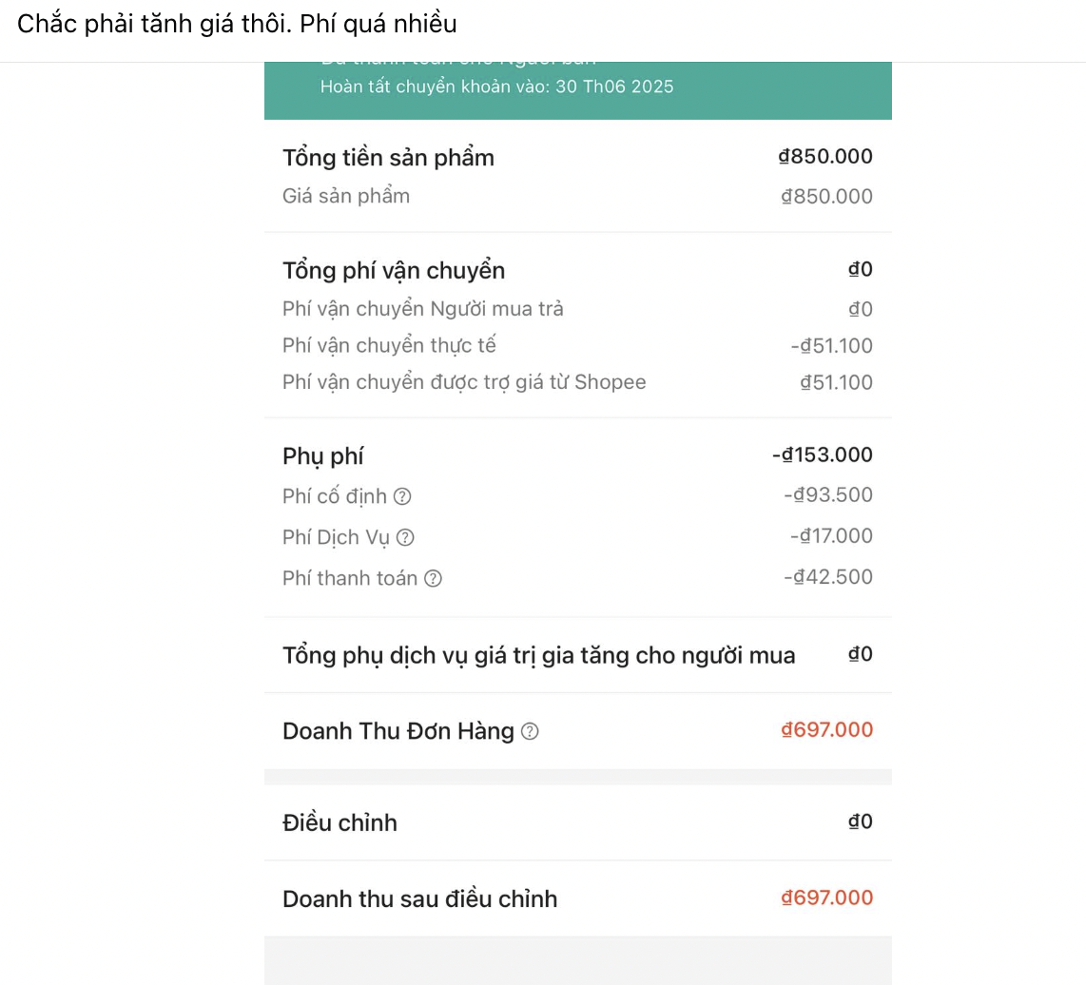This screenshot has height=985, width=1086.
Task: Select the -₫93.500 fixed fee amount
Action: tap(827, 495)
